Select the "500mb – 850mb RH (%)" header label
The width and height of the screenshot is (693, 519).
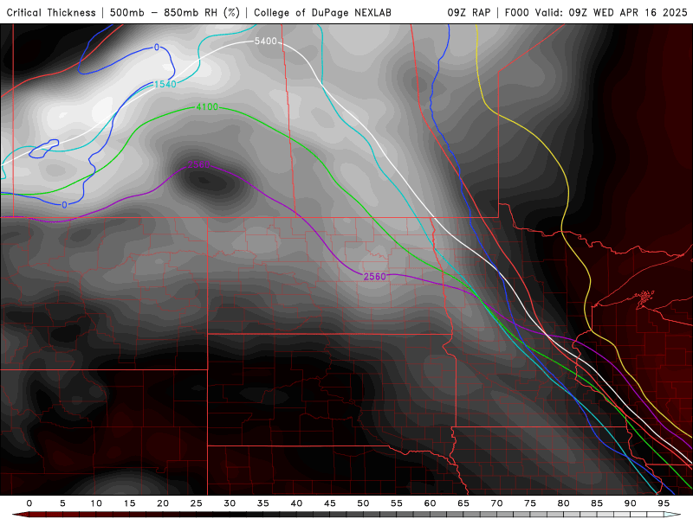pyautogui.click(x=175, y=13)
